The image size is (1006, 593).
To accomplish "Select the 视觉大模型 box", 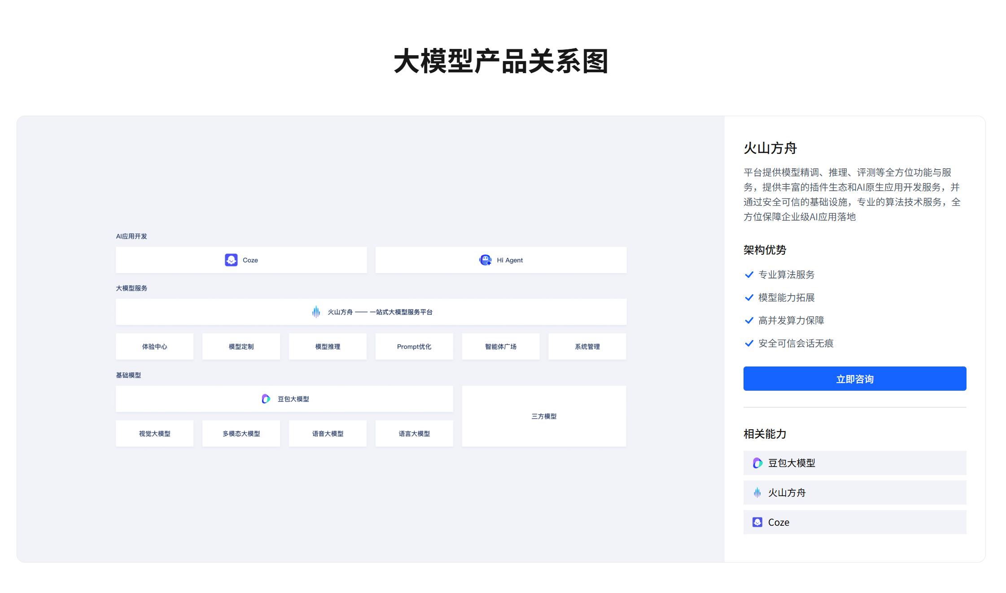I will point(155,433).
